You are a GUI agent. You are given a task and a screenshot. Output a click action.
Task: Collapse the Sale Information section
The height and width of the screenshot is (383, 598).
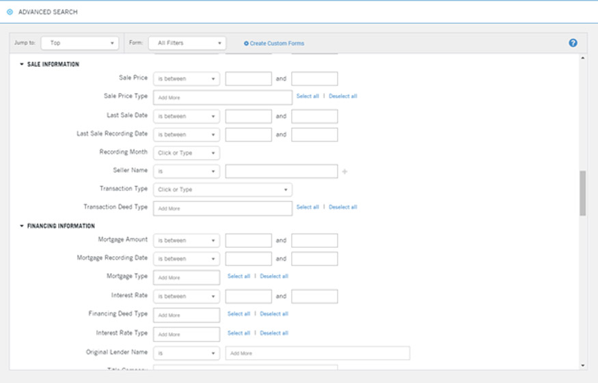point(22,64)
